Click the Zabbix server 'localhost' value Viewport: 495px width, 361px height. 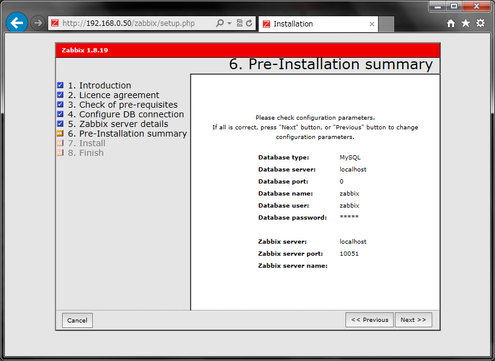(353, 242)
